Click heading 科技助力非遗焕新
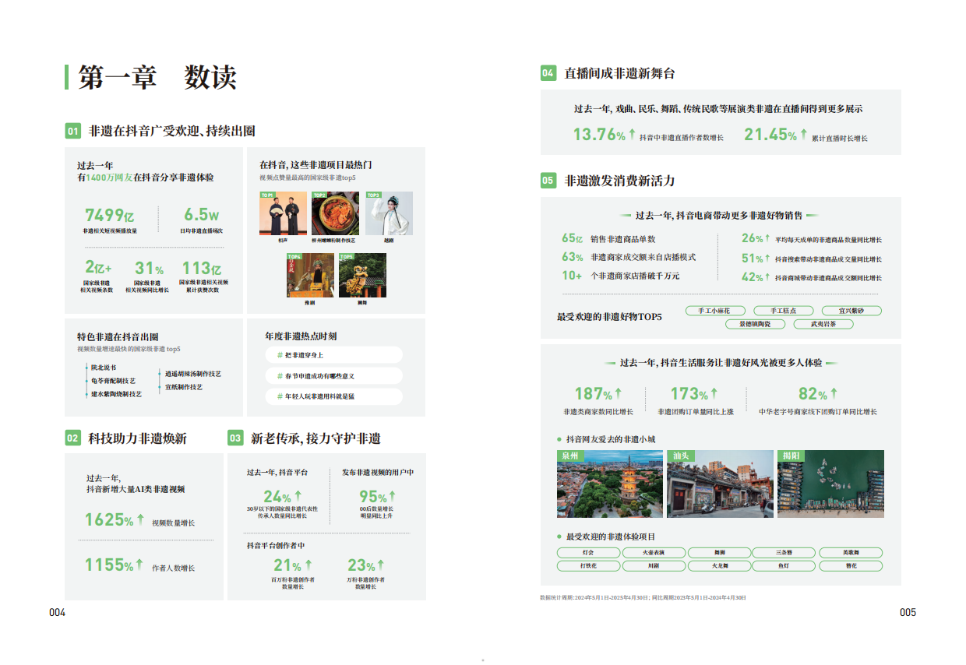 tap(137, 438)
